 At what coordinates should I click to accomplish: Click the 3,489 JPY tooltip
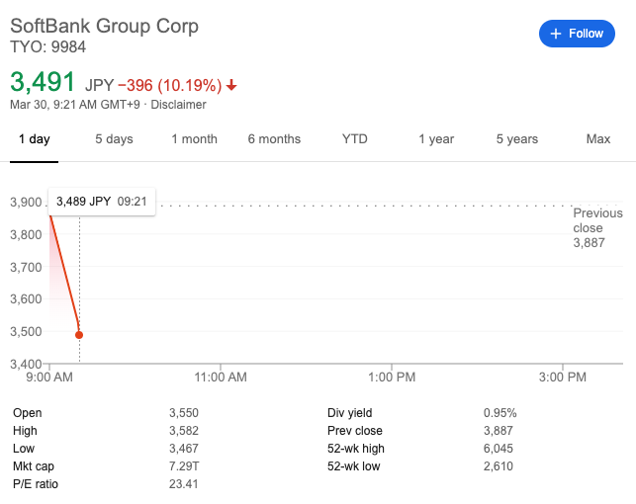tap(101, 202)
